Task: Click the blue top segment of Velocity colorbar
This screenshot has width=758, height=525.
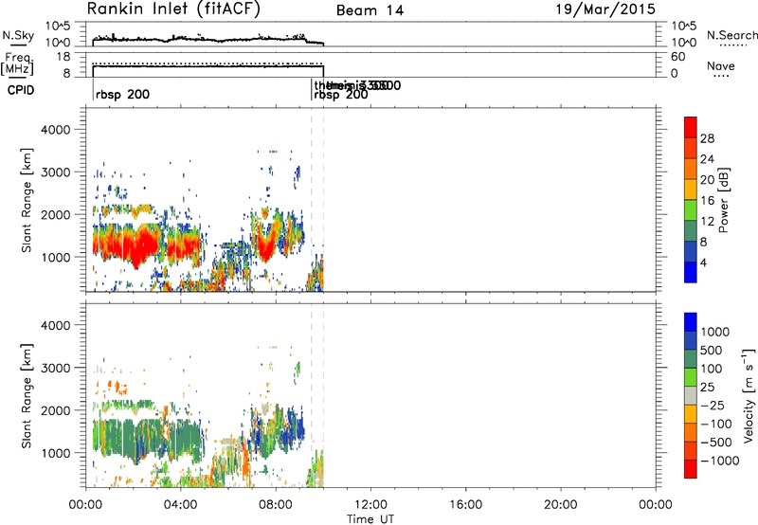Action: pyautogui.click(x=691, y=322)
